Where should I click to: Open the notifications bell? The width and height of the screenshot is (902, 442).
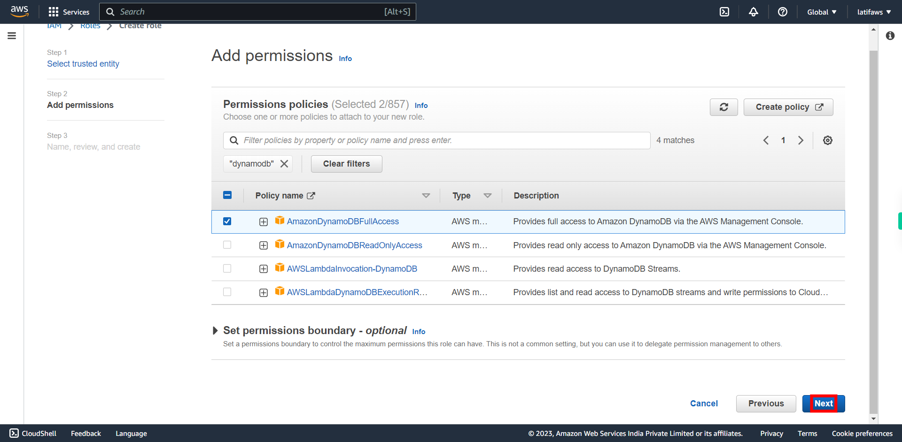coord(754,12)
